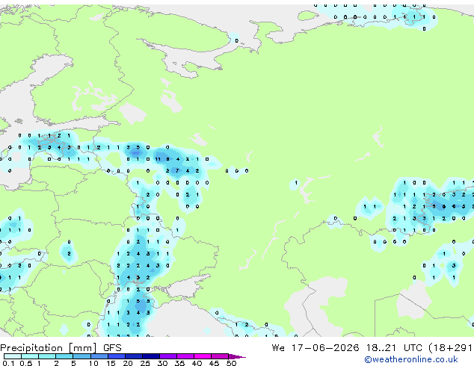Click the above-50 mm legend arrow tip
Screen dimensions: 474x366
[237, 356]
